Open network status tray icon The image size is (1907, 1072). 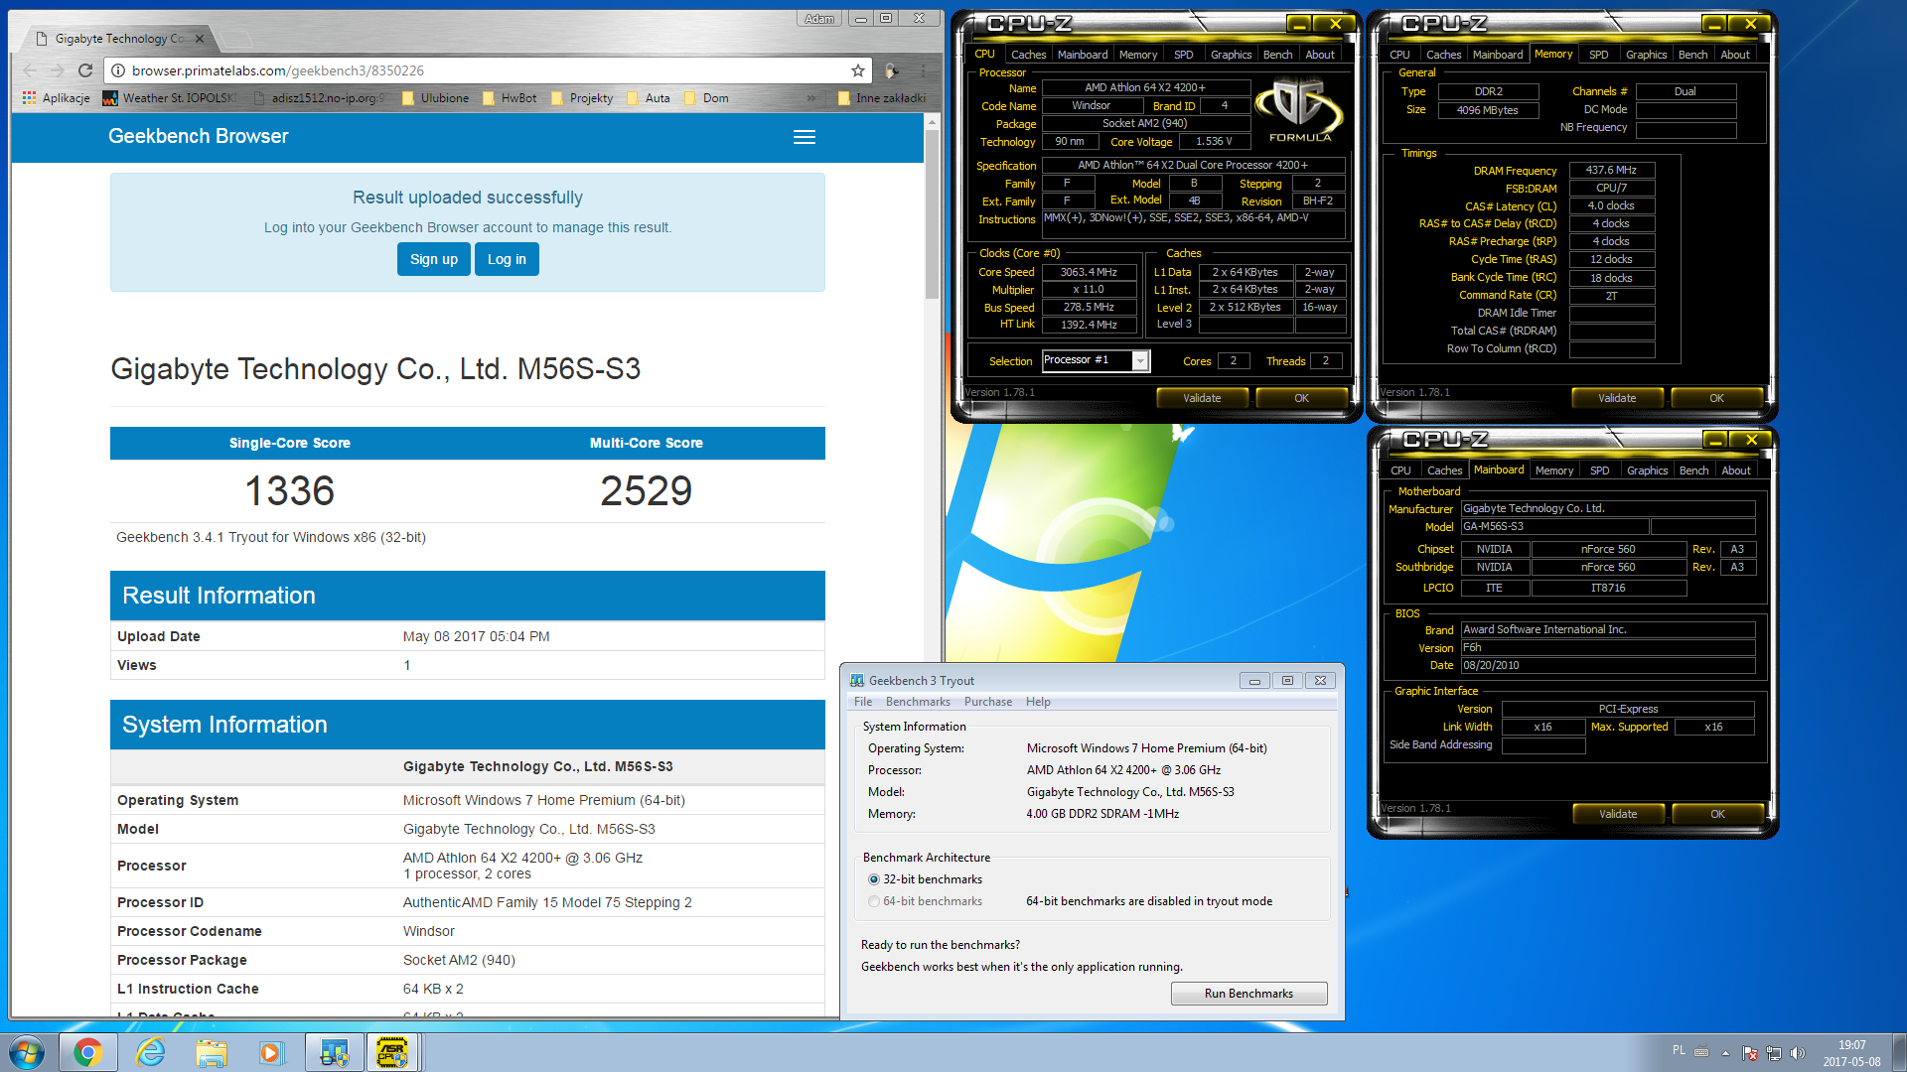pos(1773,1053)
